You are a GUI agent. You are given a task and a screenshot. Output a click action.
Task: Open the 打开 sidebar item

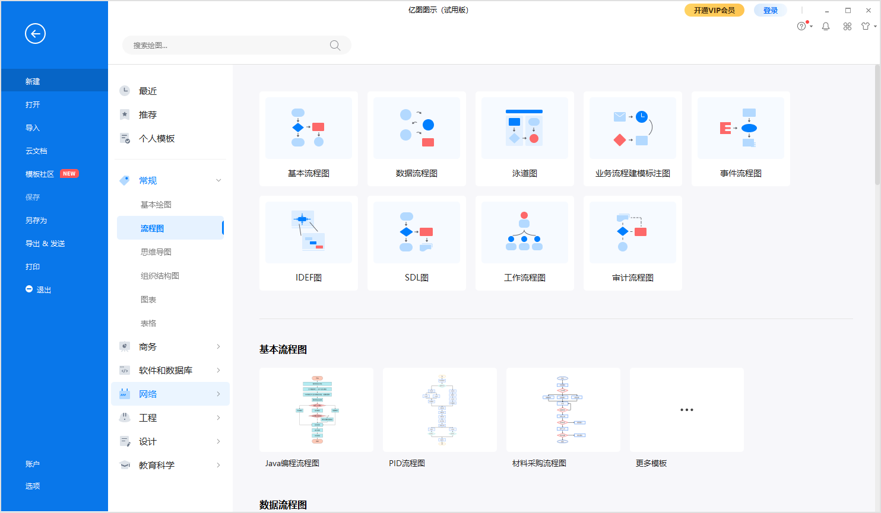pos(33,104)
